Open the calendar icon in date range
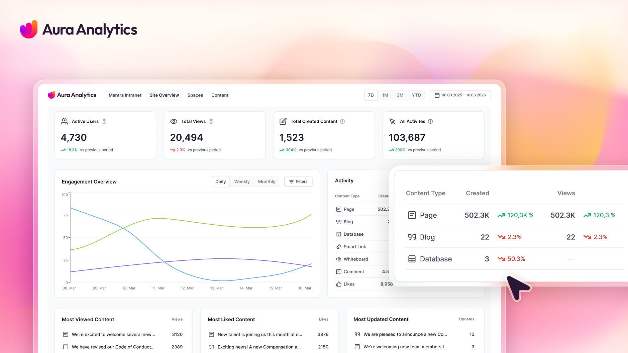The width and height of the screenshot is (628, 353). coord(437,95)
